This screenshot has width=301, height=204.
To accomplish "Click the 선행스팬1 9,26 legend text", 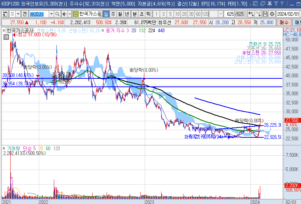I will point(51,30).
